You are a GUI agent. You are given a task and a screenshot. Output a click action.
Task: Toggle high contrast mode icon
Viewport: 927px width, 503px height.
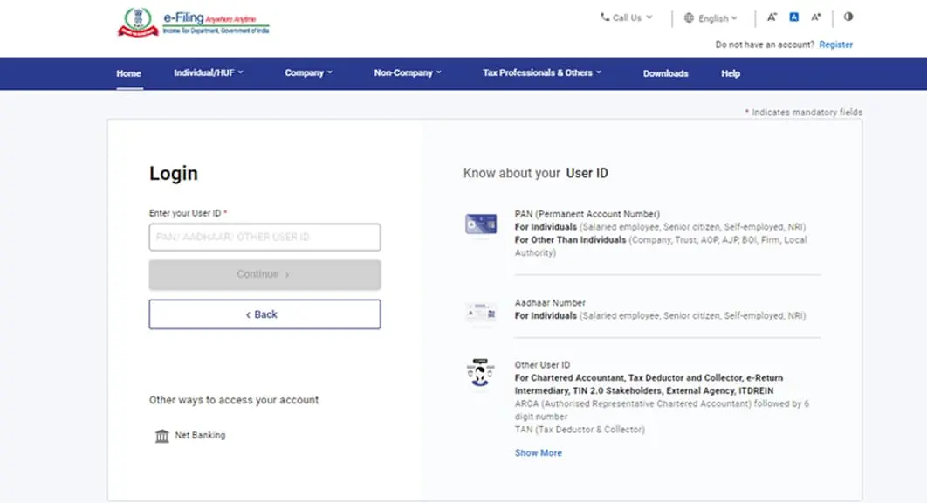(848, 17)
